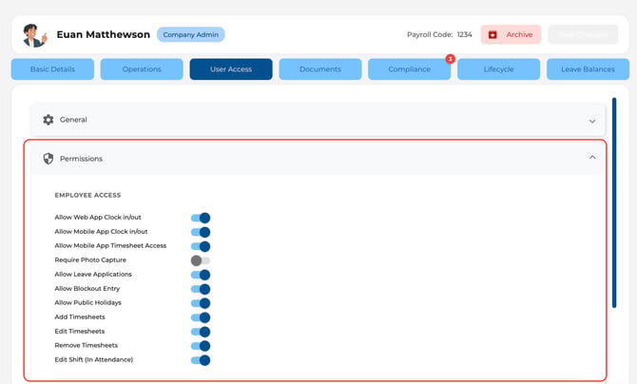Disable Allow Web App Clock in/out
Image resolution: width=637 pixels, height=384 pixels.
pyautogui.click(x=201, y=218)
